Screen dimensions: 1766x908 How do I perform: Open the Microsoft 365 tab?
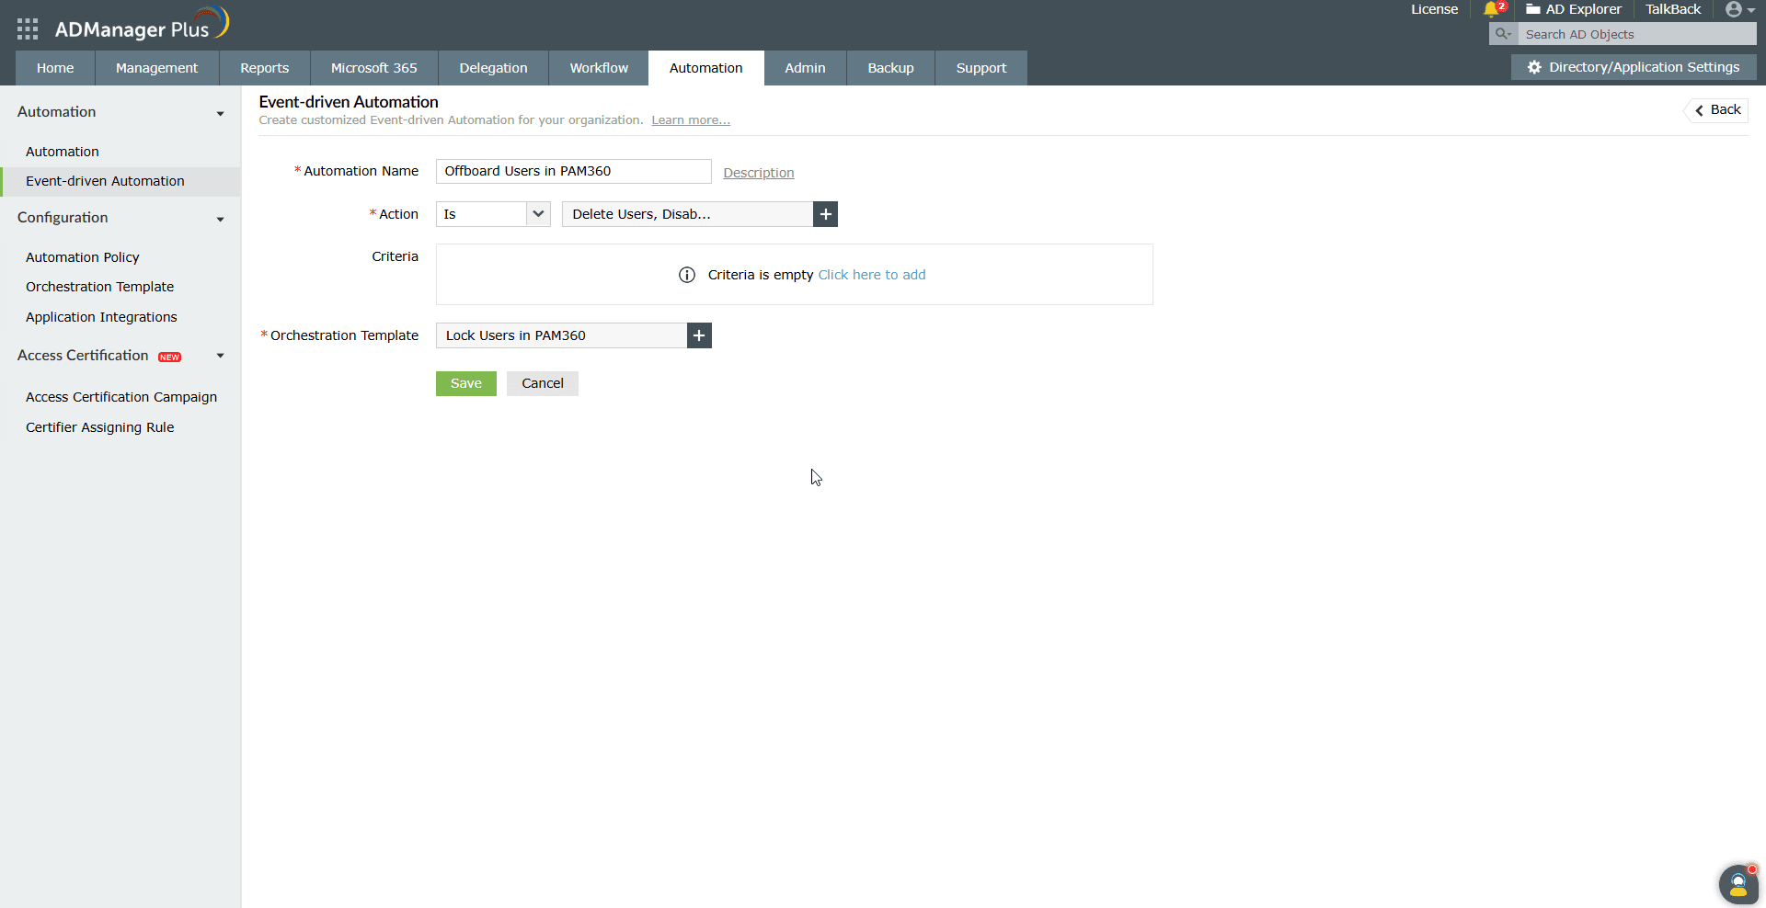tap(374, 68)
